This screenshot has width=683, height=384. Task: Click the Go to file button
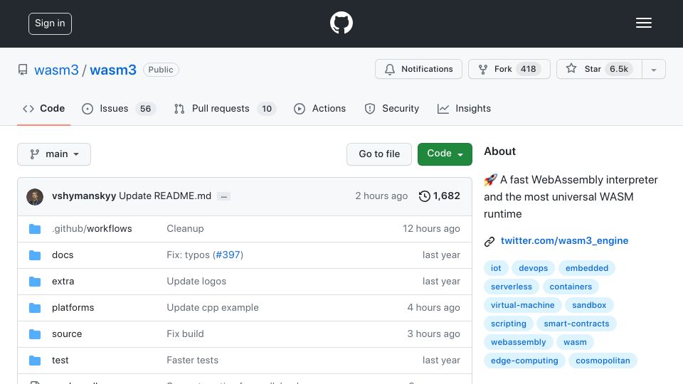(x=379, y=154)
